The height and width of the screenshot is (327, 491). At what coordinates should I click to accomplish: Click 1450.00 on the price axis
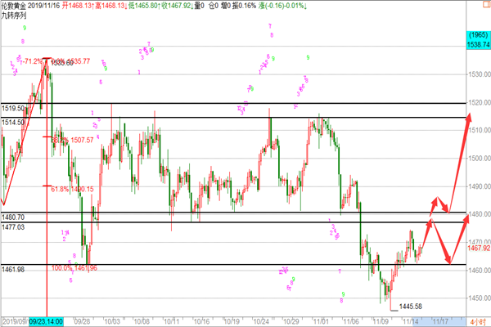pos(480,298)
